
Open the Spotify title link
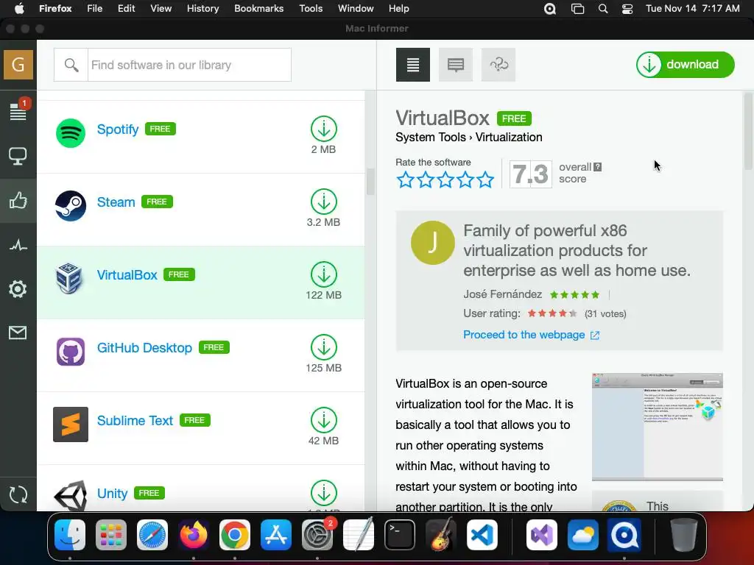(x=118, y=129)
